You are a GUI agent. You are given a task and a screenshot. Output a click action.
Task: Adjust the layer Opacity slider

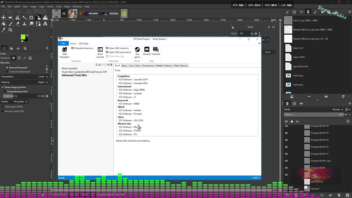pyautogui.click(x=314, y=114)
